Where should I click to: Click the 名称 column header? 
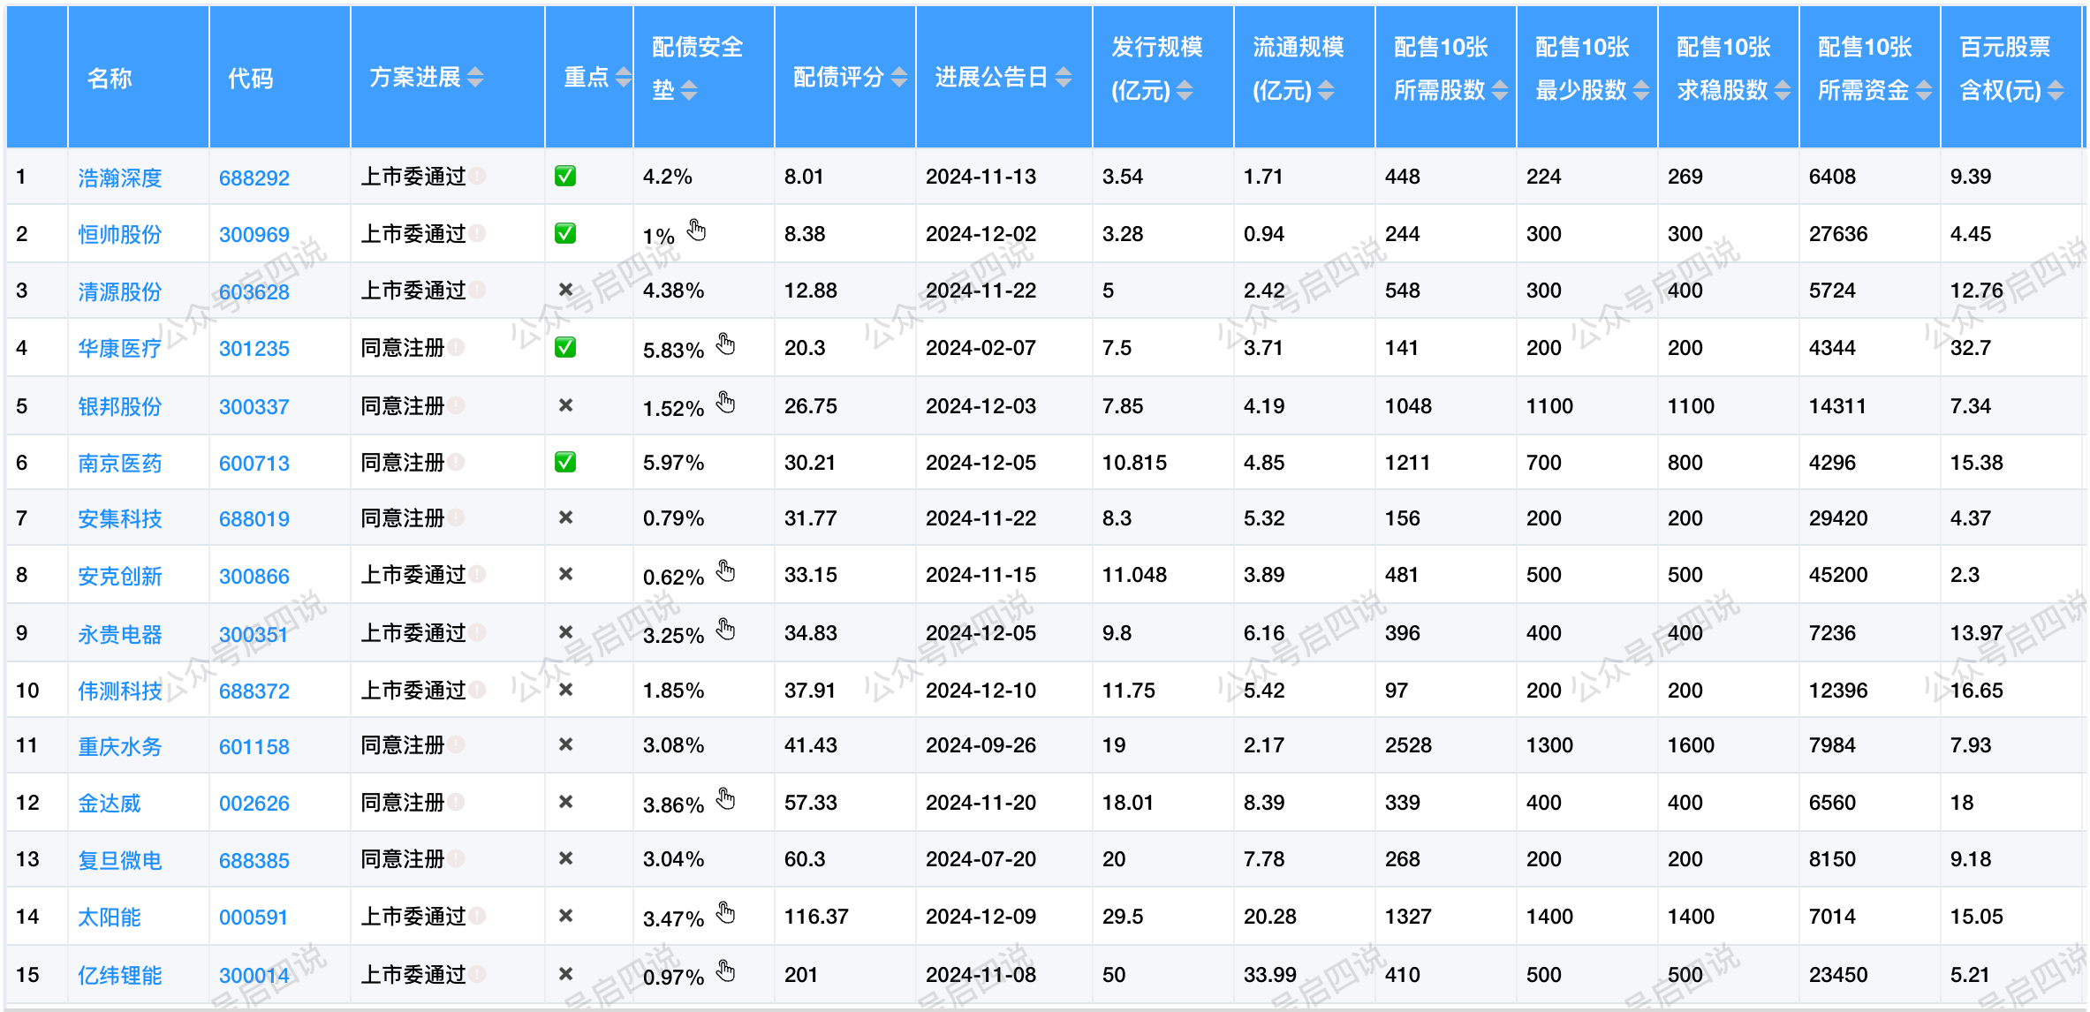pos(110,79)
